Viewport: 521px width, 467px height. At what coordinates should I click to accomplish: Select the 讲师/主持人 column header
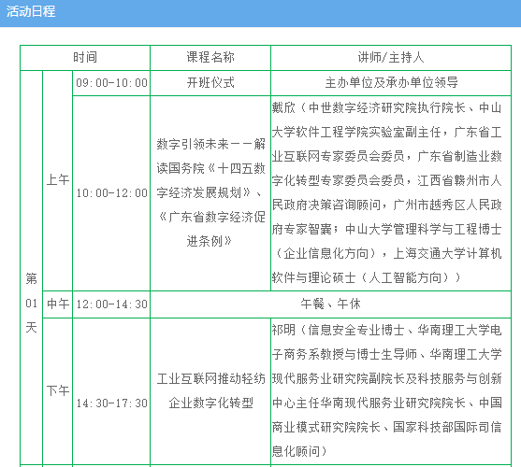(x=391, y=58)
